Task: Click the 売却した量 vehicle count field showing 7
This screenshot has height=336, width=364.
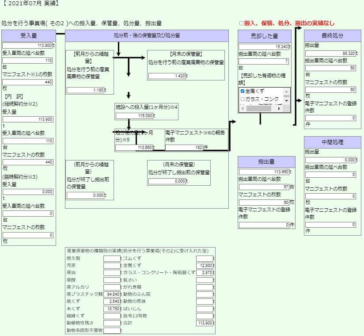Action: (x=264, y=61)
